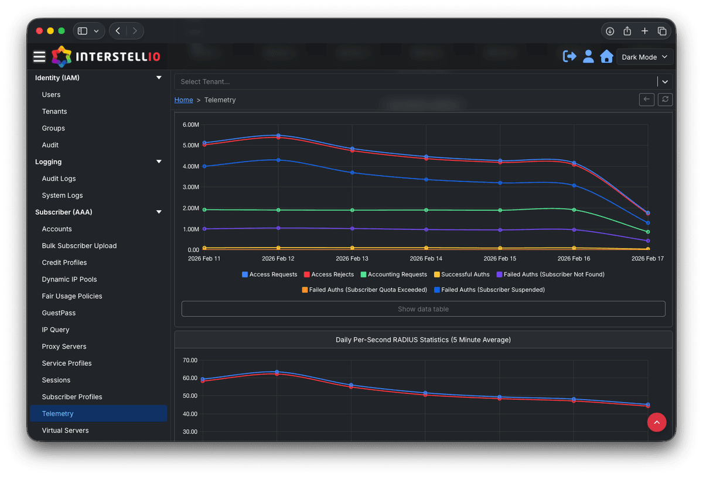The height and width of the screenshot is (477, 703).
Task: Collapse the Subscriber (AAA) section
Action: (x=158, y=211)
